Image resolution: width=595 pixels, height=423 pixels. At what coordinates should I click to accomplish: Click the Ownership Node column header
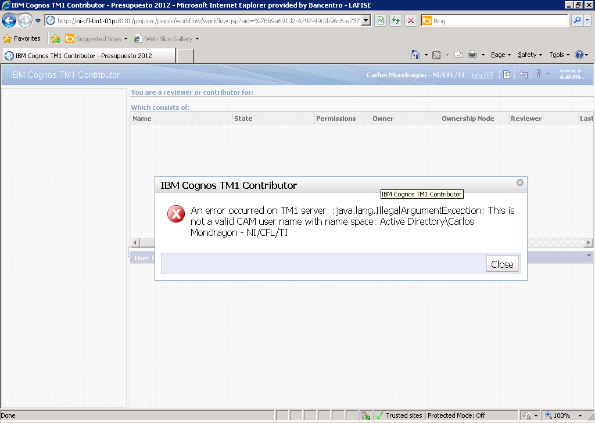pyautogui.click(x=474, y=119)
